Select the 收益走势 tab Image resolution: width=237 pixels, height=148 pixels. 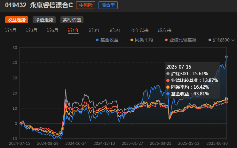(17, 20)
